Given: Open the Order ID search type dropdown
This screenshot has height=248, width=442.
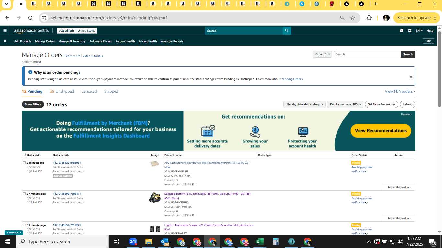Looking at the screenshot, I should (x=323, y=54).
